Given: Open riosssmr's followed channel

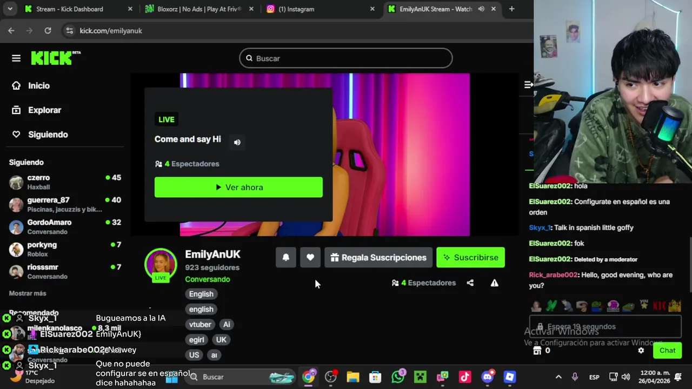Looking at the screenshot, I should pyautogui.click(x=65, y=271).
